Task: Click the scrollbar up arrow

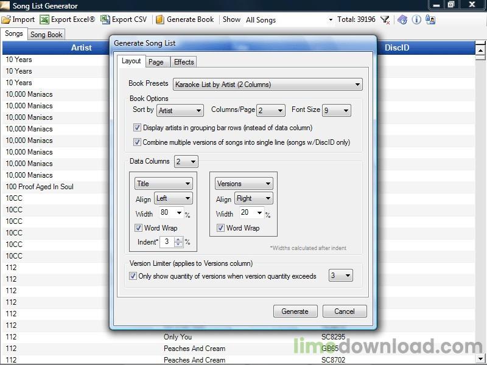Action: (x=480, y=50)
